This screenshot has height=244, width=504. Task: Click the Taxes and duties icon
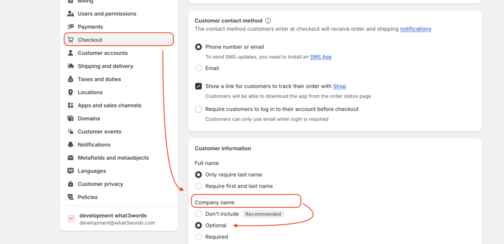pos(71,79)
